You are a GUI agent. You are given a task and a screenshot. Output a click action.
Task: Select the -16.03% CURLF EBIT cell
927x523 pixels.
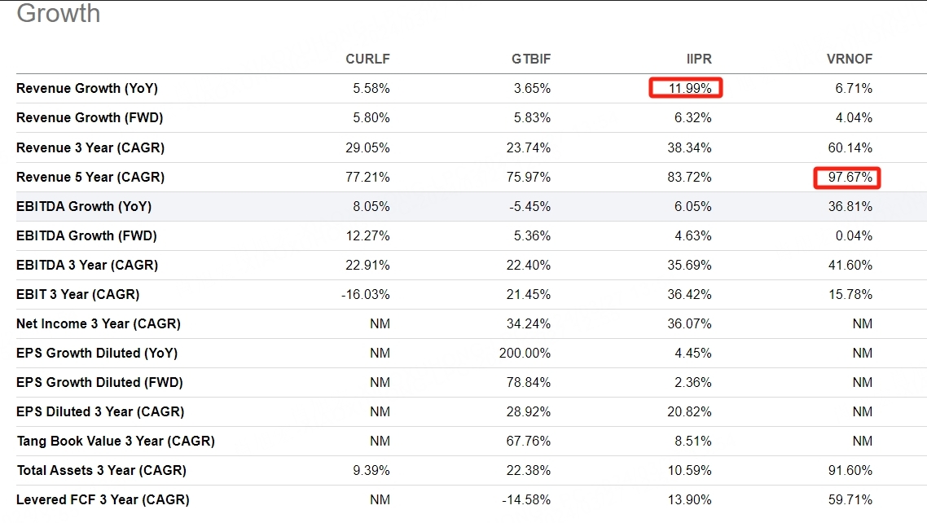tap(366, 294)
